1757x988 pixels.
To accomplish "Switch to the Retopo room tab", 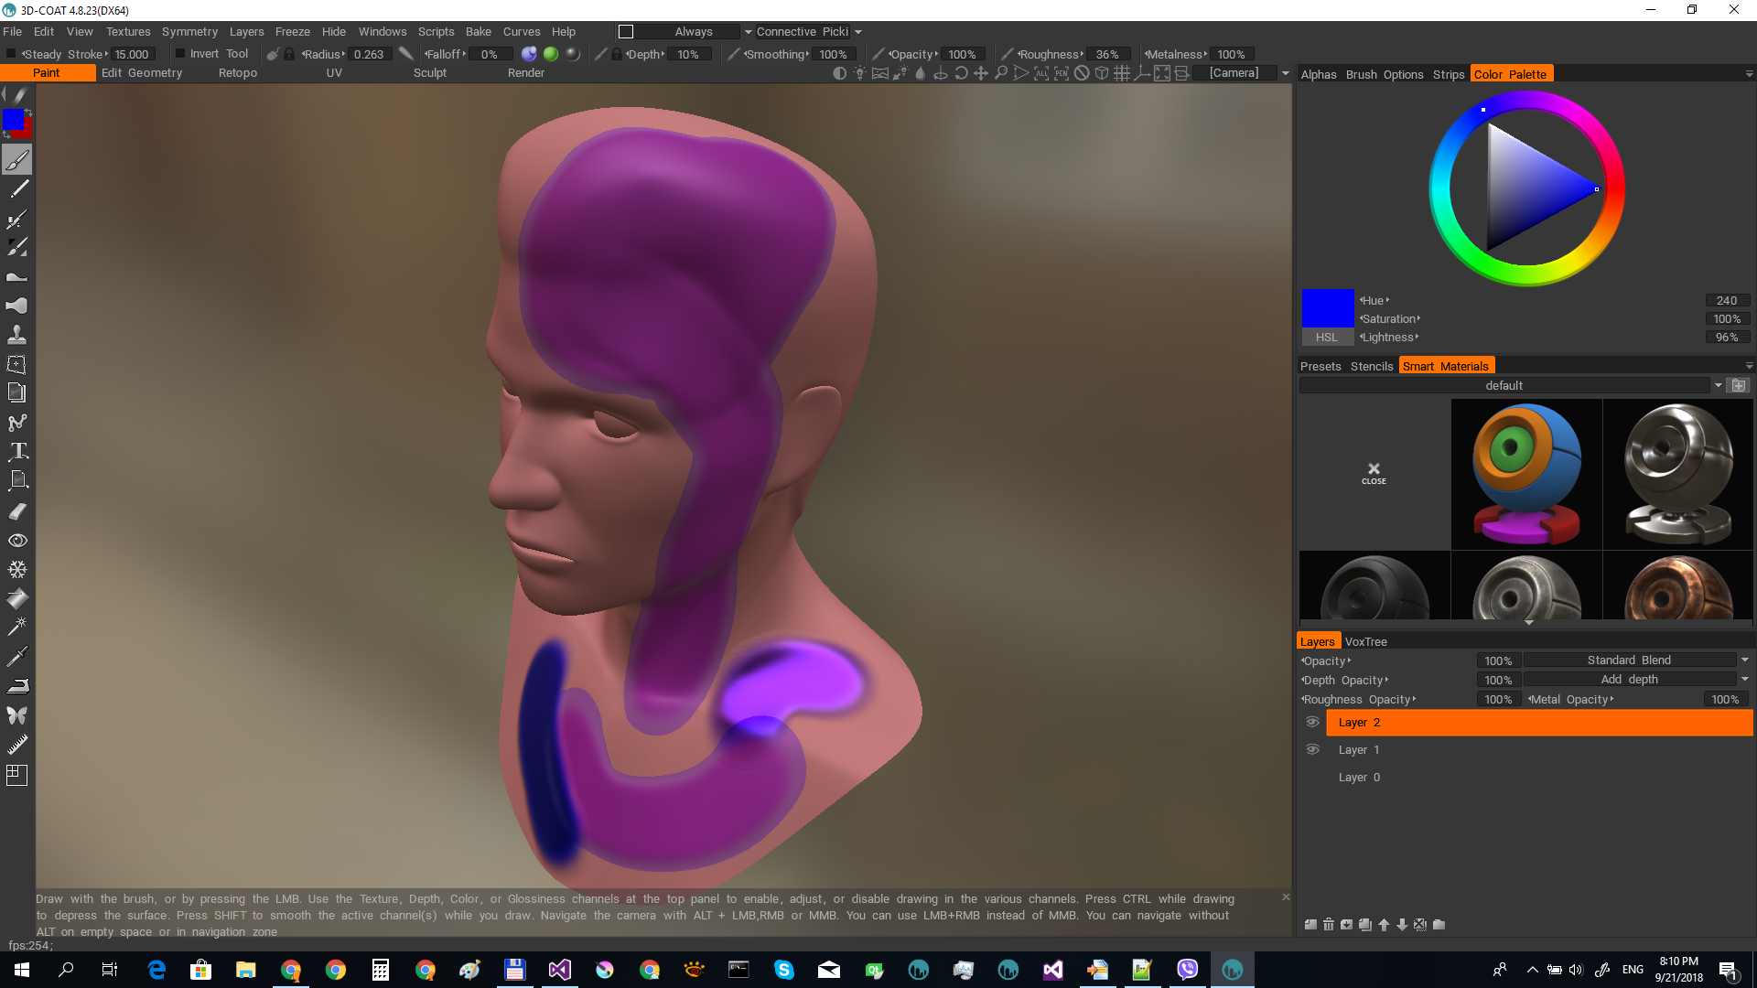I will point(238,73).
